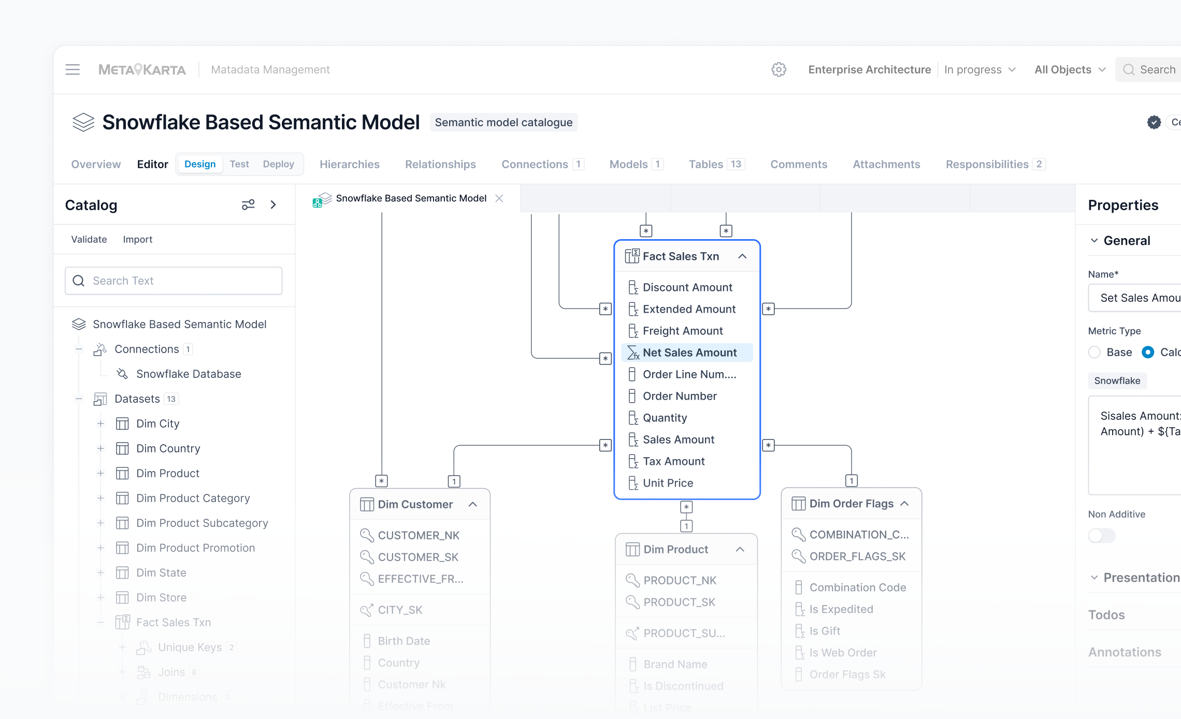
Task: Select Dim Product Subcategory in the tree
Action: [202, 523]
